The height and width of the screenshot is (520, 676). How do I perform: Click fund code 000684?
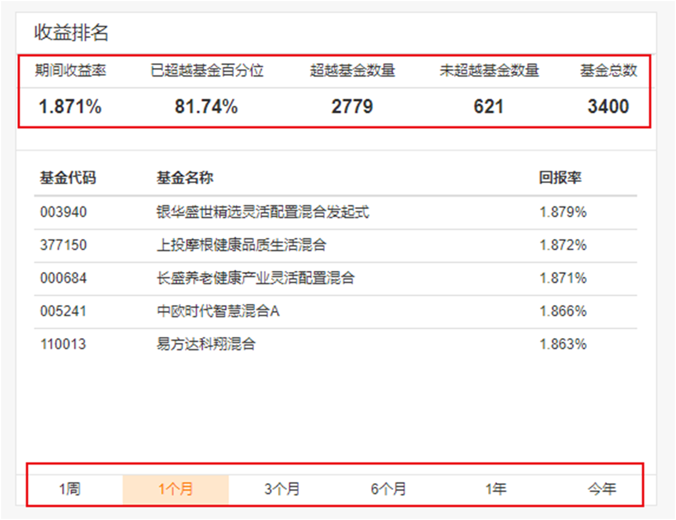[64, 279]
